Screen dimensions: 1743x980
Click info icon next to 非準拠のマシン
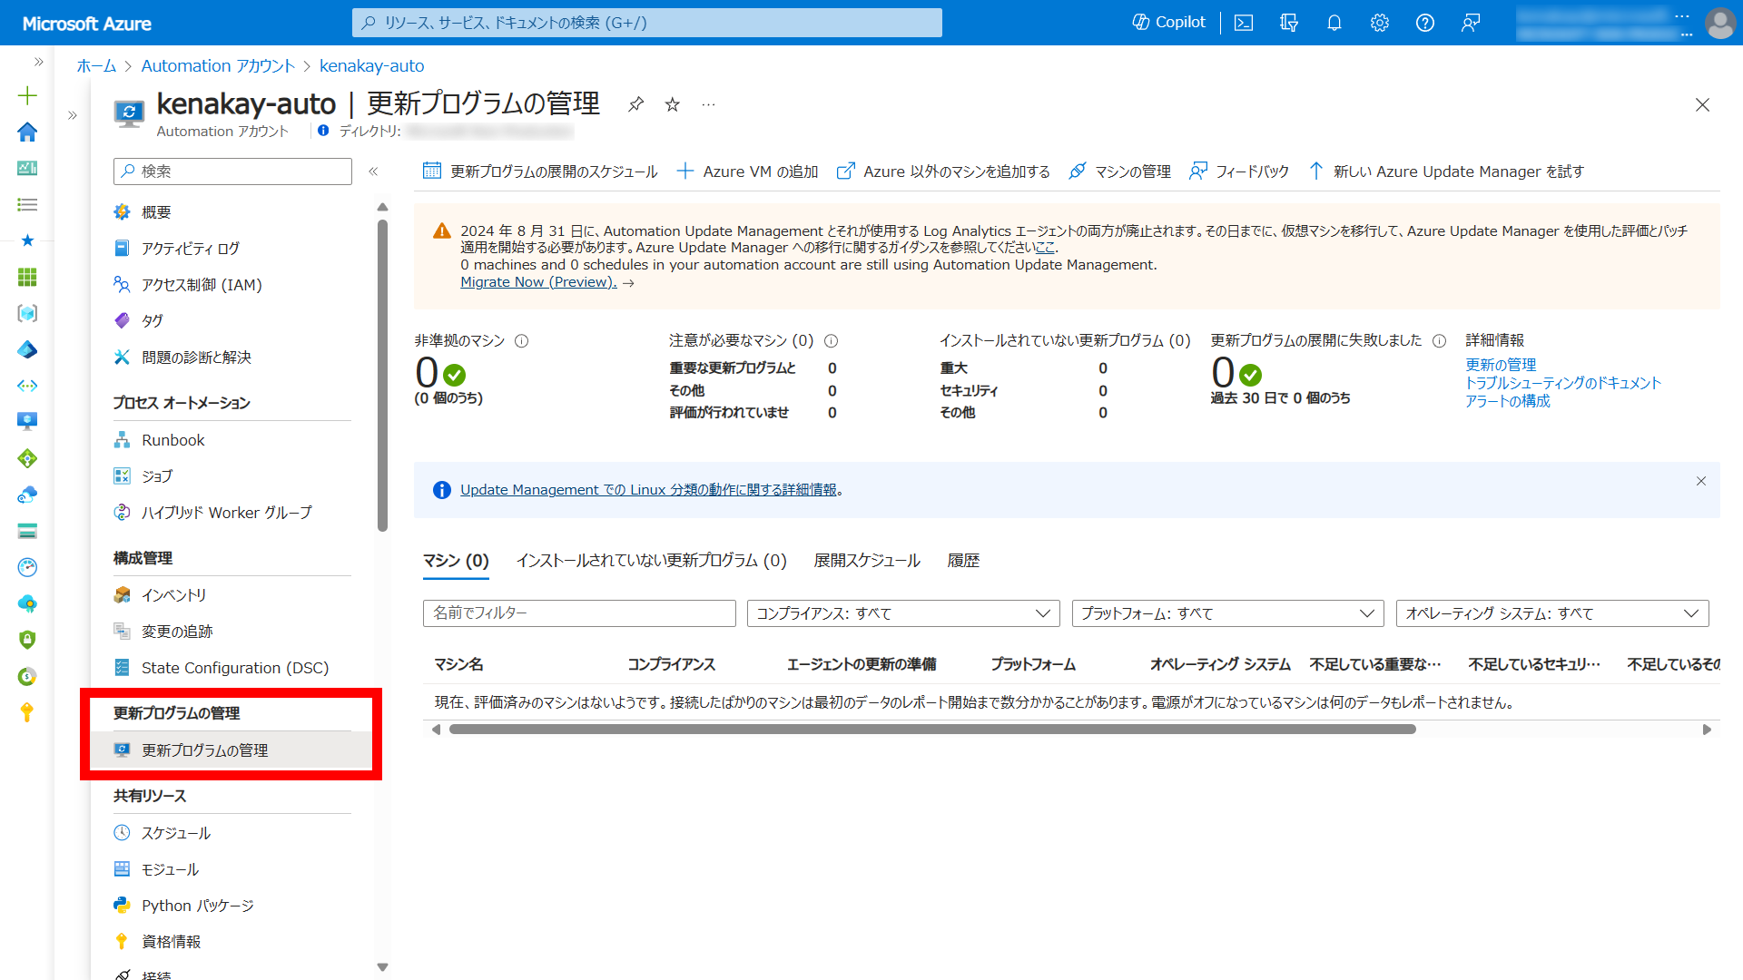click(522, 341)
